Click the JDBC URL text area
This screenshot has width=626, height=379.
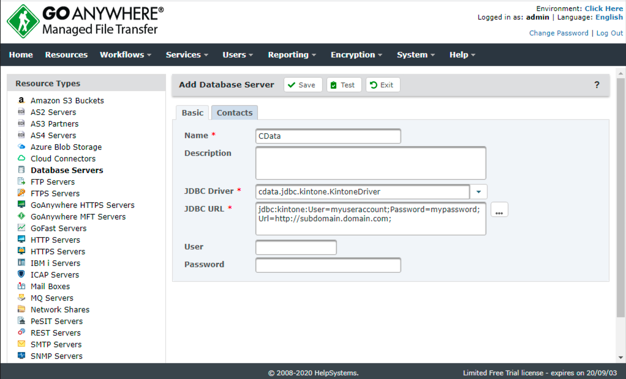[x=371, y=218]
